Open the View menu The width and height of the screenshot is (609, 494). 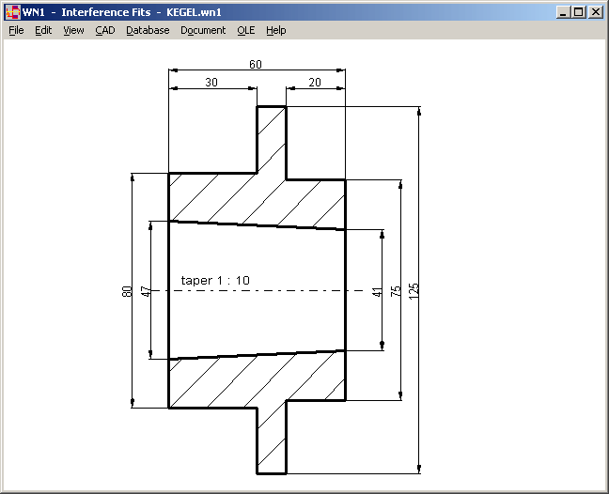73,30
